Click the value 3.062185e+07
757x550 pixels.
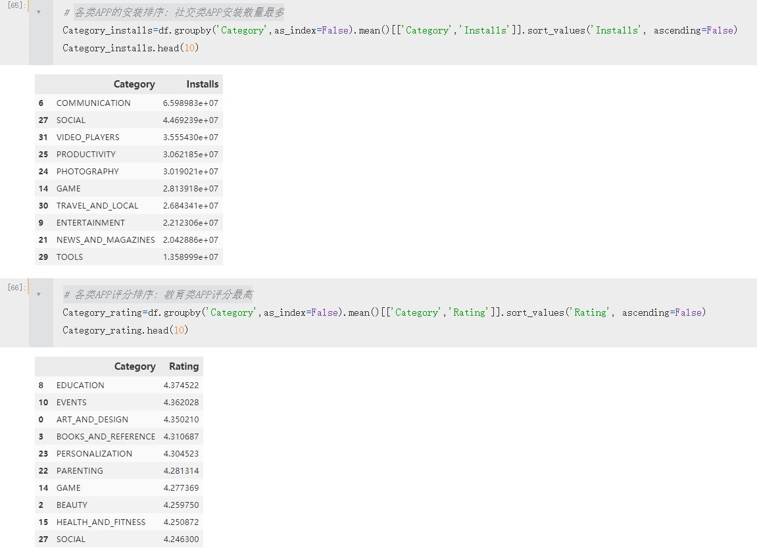click(x=191, y=154)
